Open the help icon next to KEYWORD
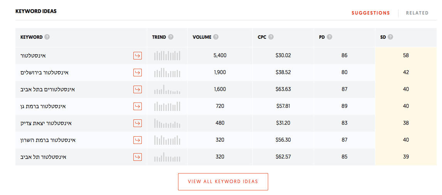 coord(47,37)
